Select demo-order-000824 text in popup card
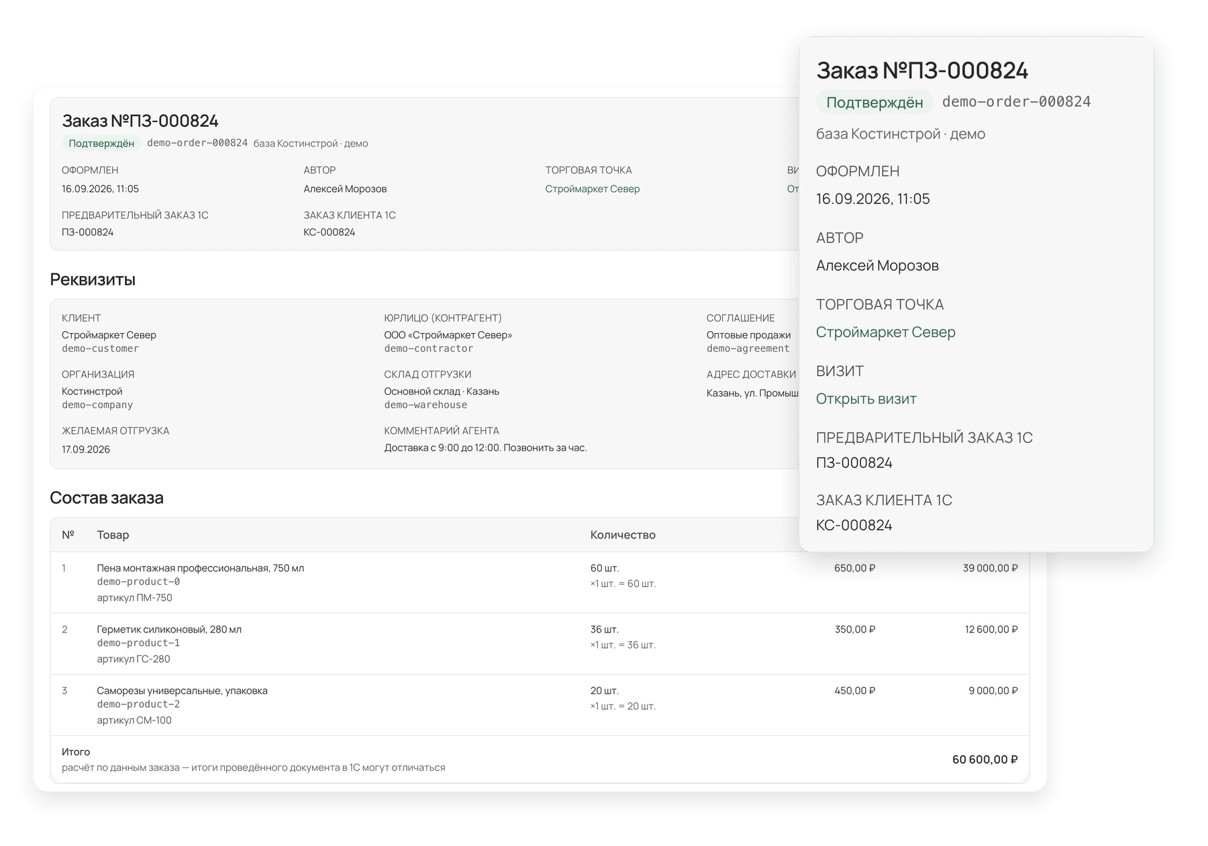The width and height of the screenshot is (1208, 846). (1016, 101)
